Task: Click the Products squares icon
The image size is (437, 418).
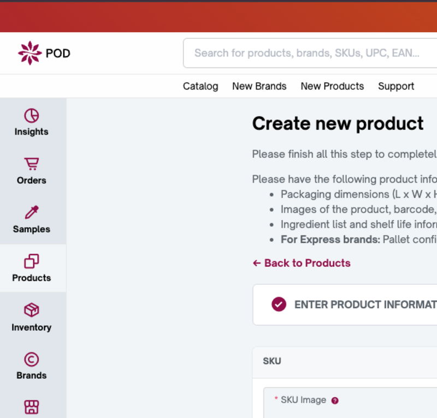Action: 31,261
